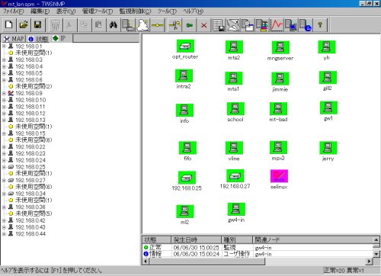Open the ファイル(F) menu

pos(13,11)
